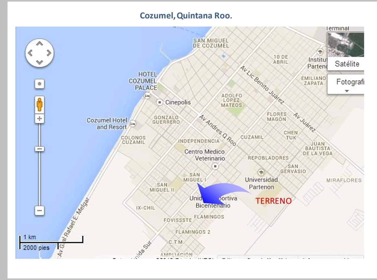Click the zoom slider track above the handle
Viewport: 377px width, 280px height.
[x=39, y=135]
